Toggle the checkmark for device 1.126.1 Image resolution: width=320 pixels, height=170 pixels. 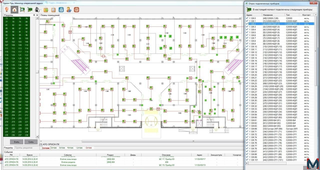[x=247, y=21]
